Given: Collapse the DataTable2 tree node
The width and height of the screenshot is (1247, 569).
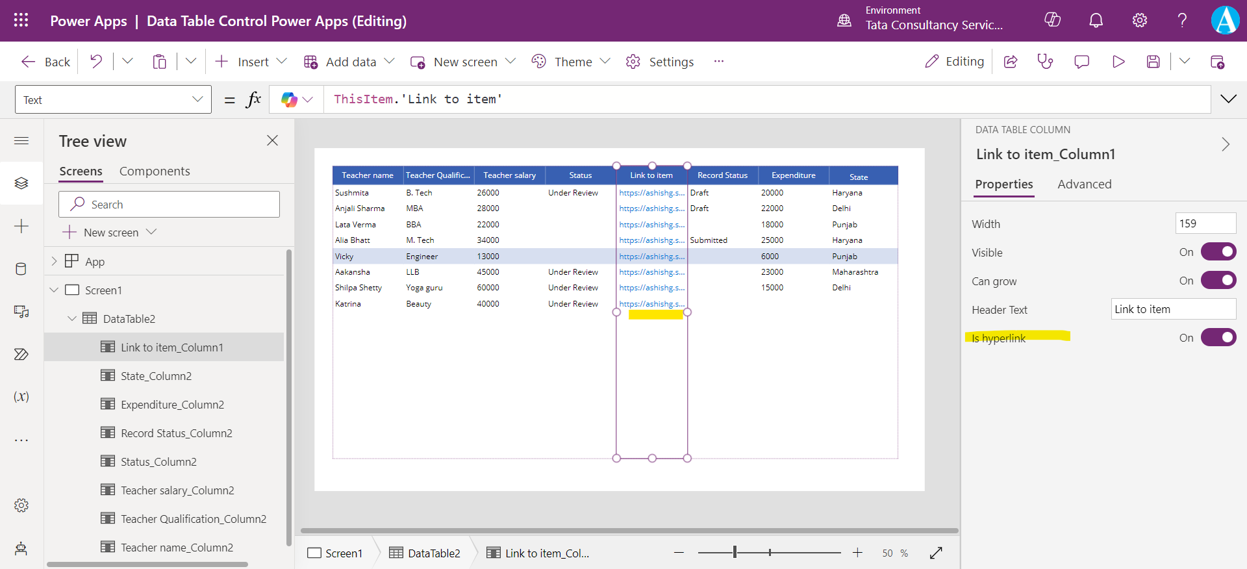Looking at the screenshot, I should click(x=72, y=319).
